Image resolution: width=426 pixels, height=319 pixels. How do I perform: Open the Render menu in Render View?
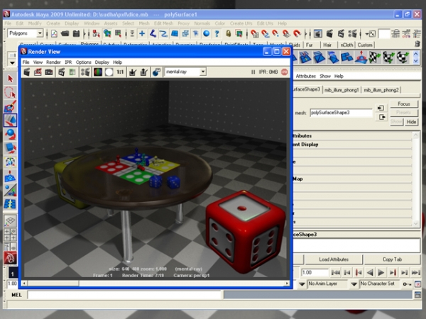(53, 62)
